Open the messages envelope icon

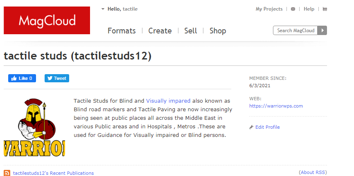[x=293, y=9]
